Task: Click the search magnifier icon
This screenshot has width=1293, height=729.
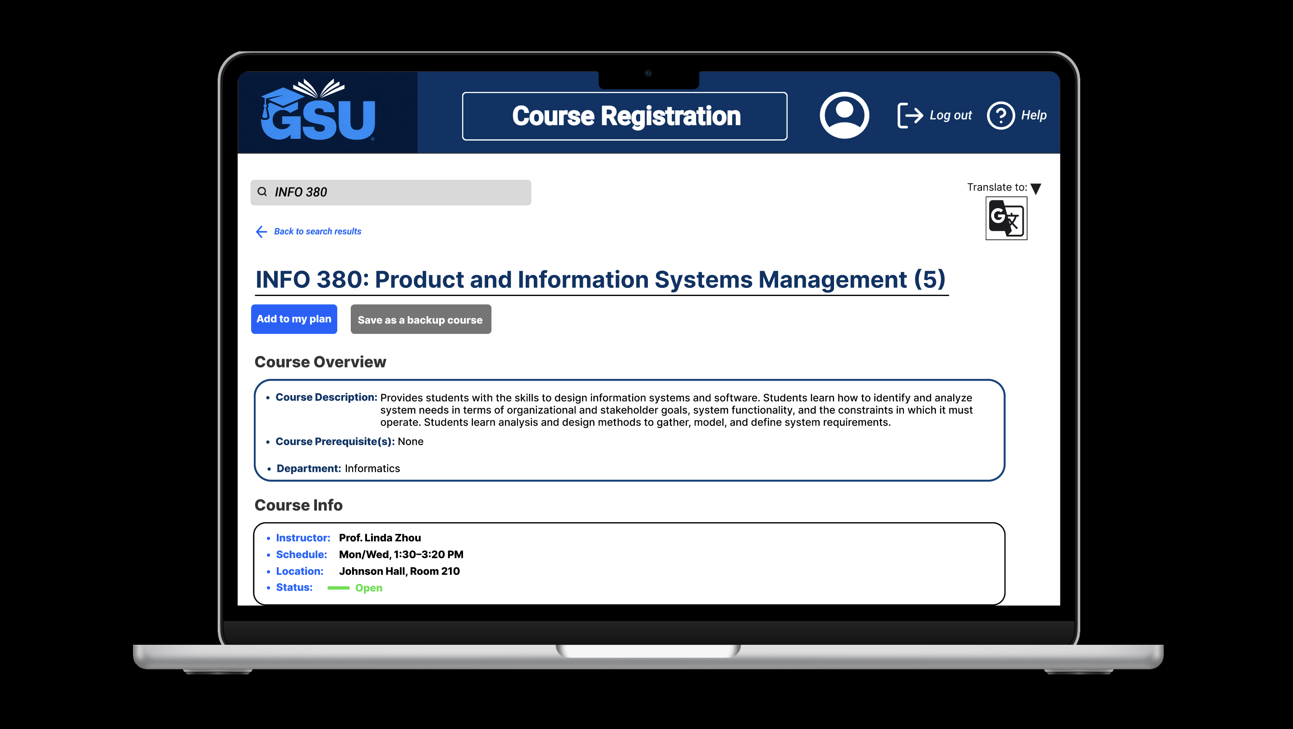Action: [x=262, y=191]
